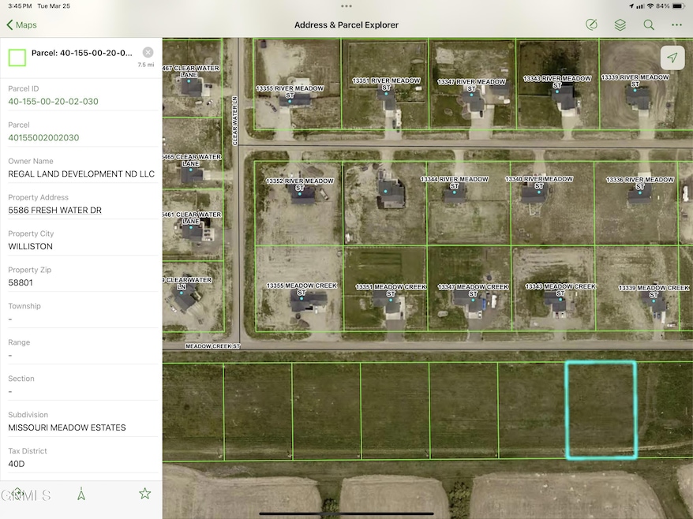The height and width of the screenshot is (519, 693).
Task: Tap the star bookmark icon
Action: 144,492
